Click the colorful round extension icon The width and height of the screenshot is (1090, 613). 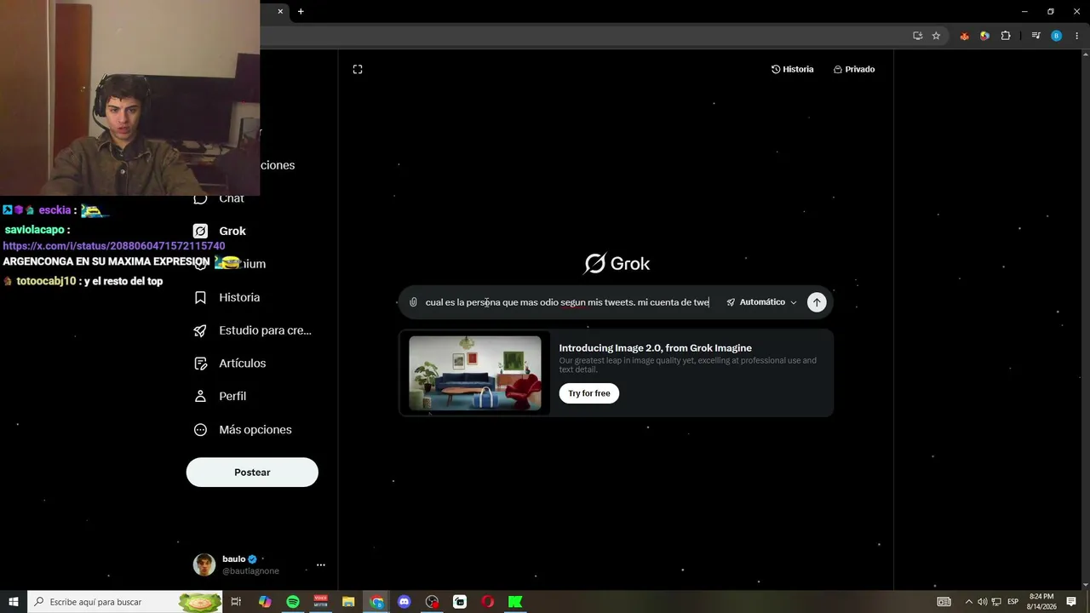pos(984,36)
